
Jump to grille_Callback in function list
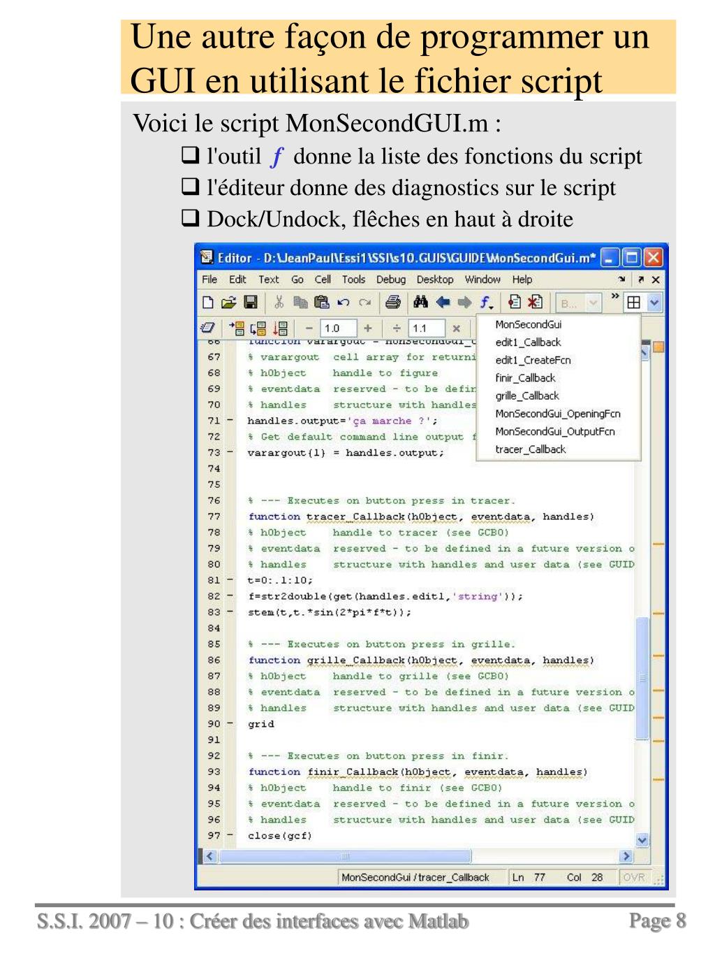pyautogui.click(x=527, y=396)
